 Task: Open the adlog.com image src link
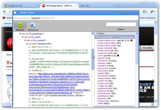tap(59, 83)
